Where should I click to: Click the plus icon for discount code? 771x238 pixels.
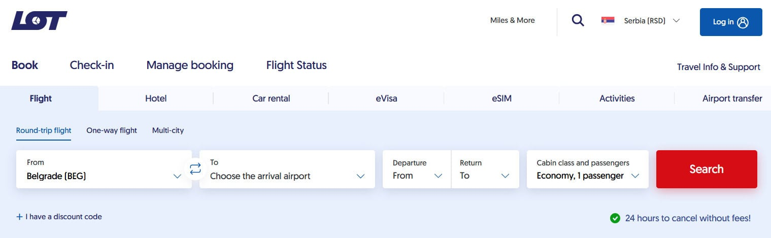[x=20, y=217]
